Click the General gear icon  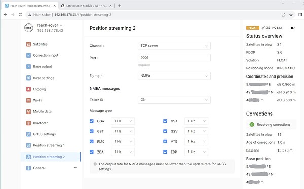[x=28, y=168]
